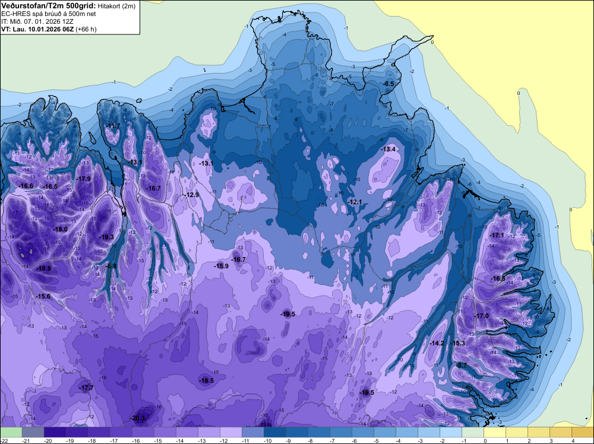Pick the -10 legend color swatch
594x444 pixels.
tap(274, 432)
